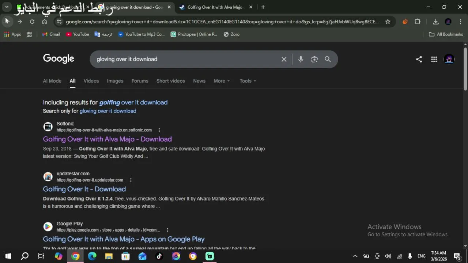
Task: Select the News results tab
Action: pyautogui.click(x=199, y=81)
